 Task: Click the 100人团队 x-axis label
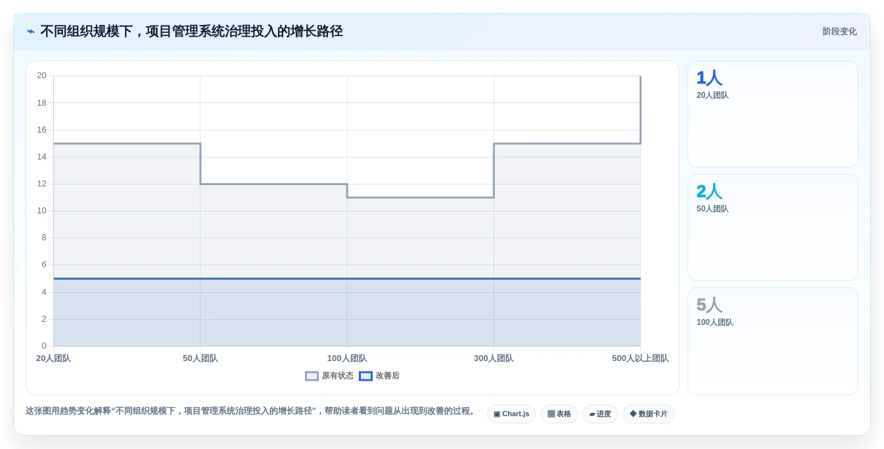(x=347, y=358)
